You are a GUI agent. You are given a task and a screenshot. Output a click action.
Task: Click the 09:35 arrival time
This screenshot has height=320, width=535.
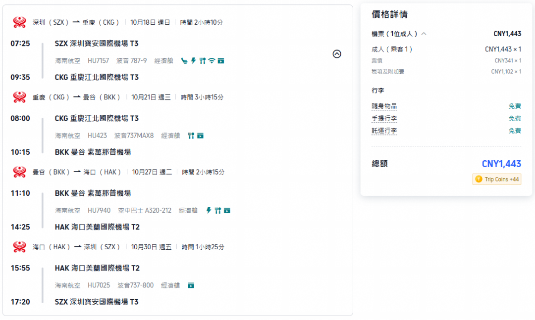(20, 77)
